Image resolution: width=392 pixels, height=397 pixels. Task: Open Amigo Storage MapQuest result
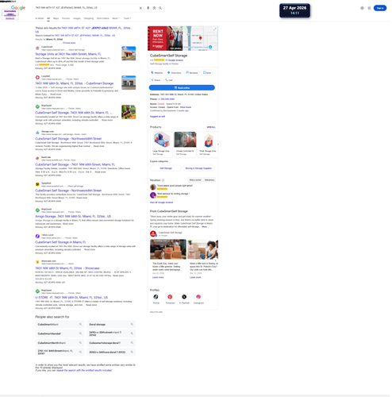click(x=73, y=217)
